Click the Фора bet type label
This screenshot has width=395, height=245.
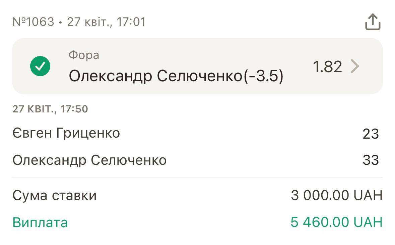84,55
